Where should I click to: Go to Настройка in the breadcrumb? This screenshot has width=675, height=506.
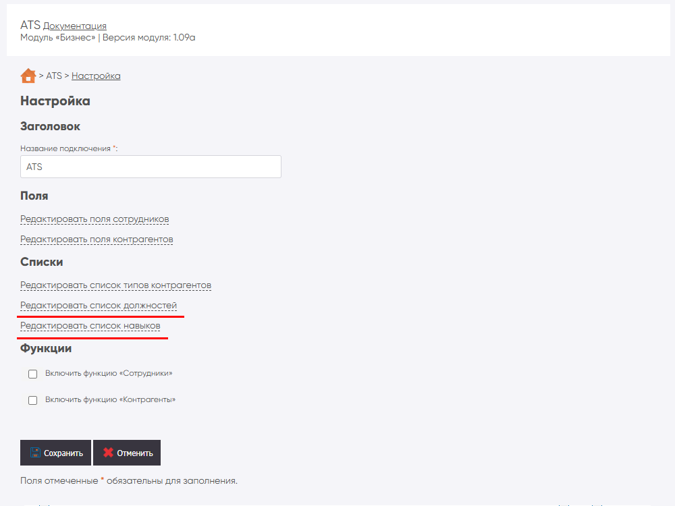point(96,76)
